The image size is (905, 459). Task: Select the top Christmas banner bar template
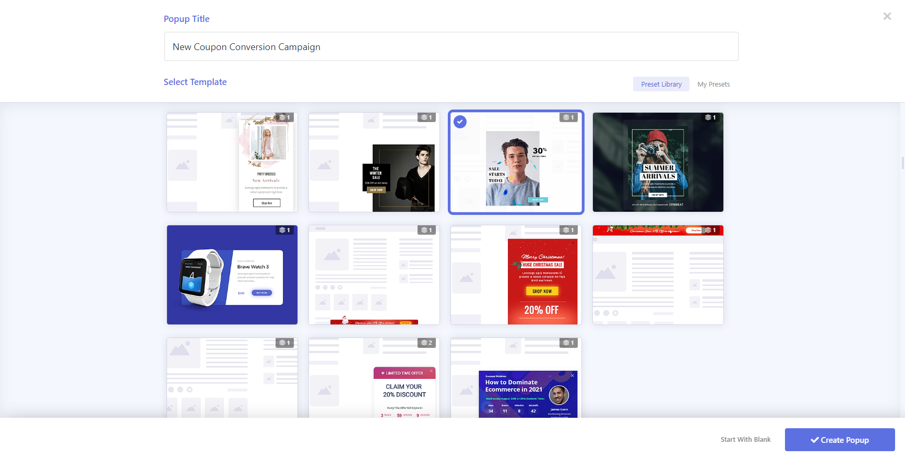[x=658, y=275]
